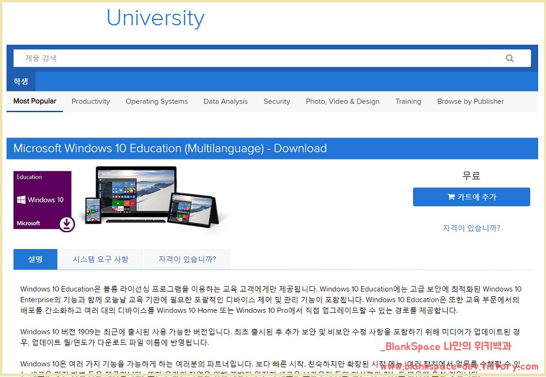Click the 카트에 추가 button
This screenshot has width=546, height=377.
471,197
